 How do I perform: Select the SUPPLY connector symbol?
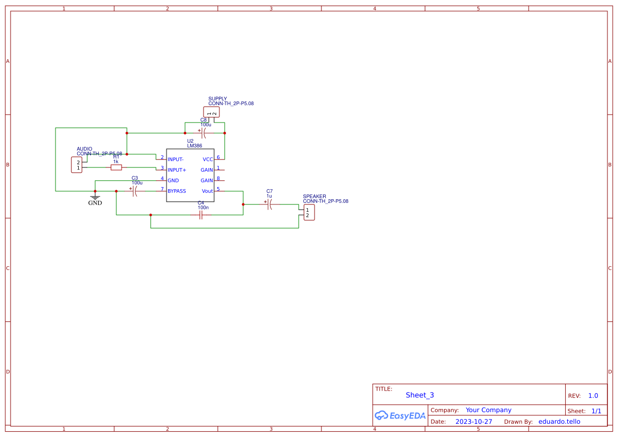click(211, 112)
